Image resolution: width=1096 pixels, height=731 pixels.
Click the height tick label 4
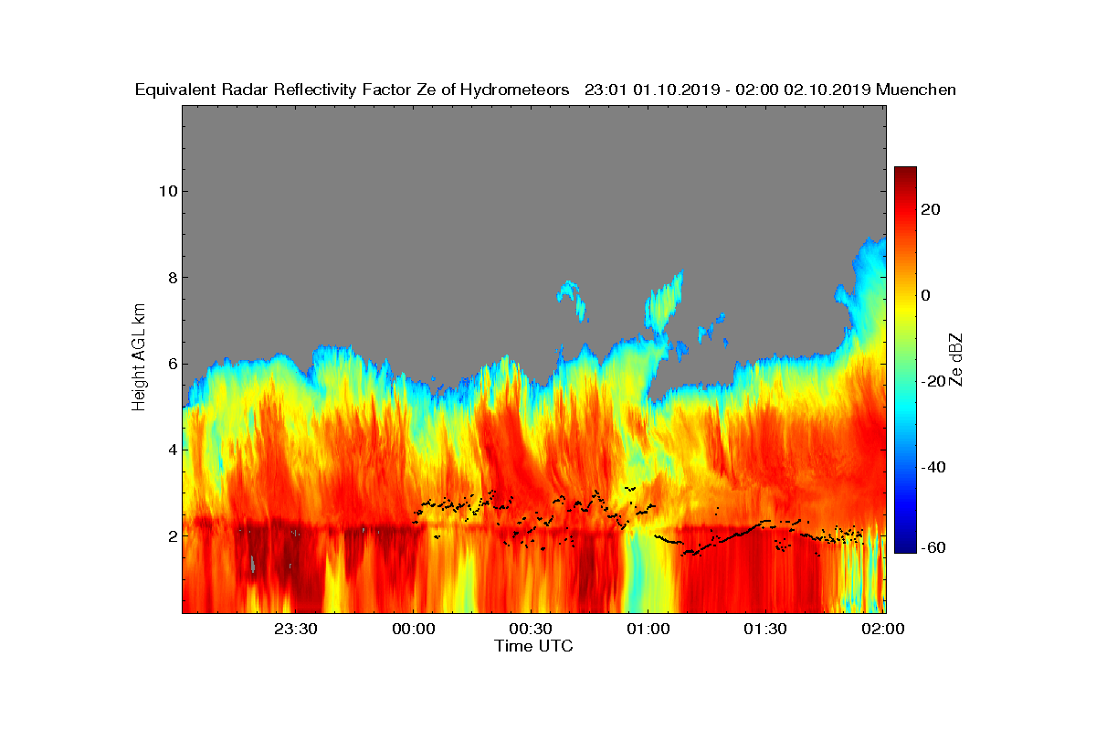coord(171,450)
